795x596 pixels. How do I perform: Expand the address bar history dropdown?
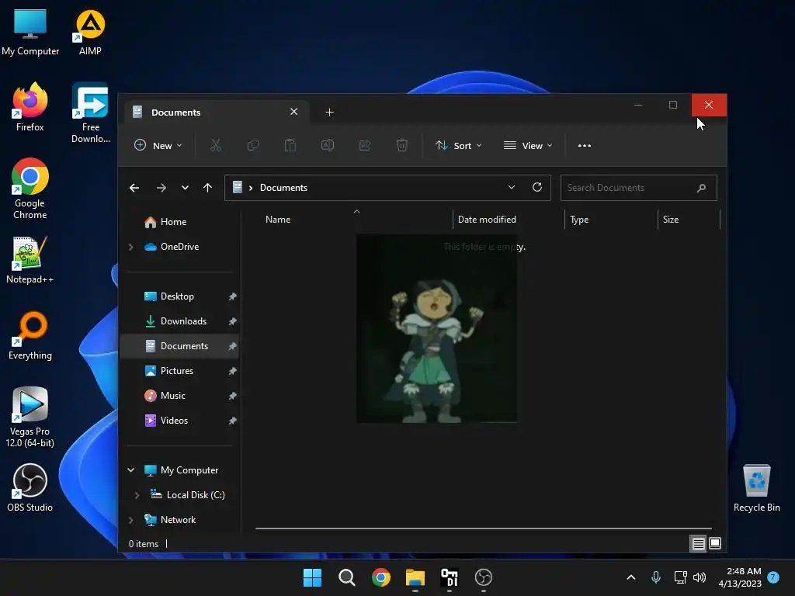512,187
